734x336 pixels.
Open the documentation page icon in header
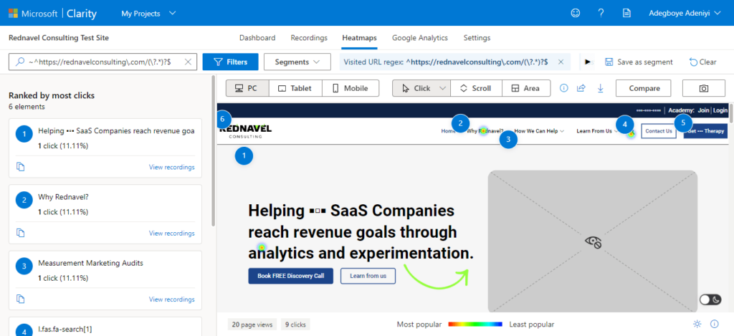626,13
